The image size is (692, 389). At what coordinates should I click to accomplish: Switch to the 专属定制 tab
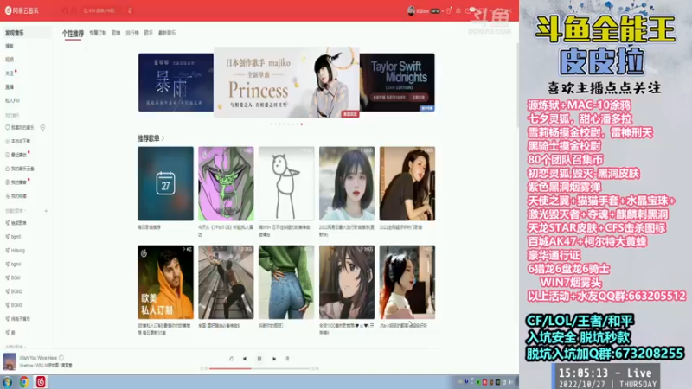pos(98,33)
